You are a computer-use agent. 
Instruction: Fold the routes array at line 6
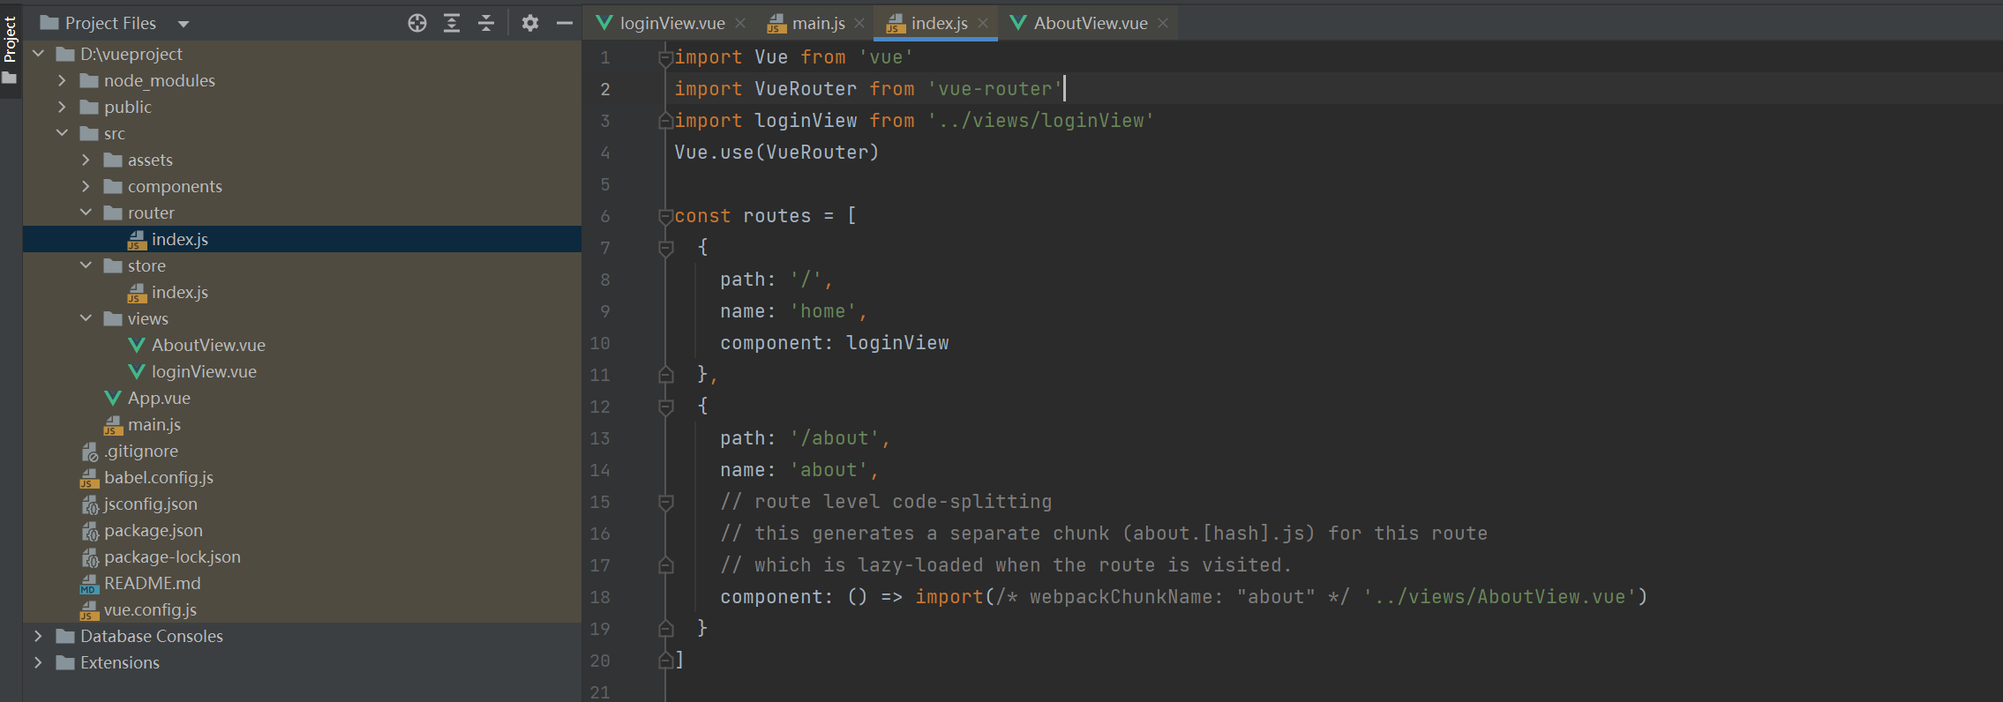[666, 216]
